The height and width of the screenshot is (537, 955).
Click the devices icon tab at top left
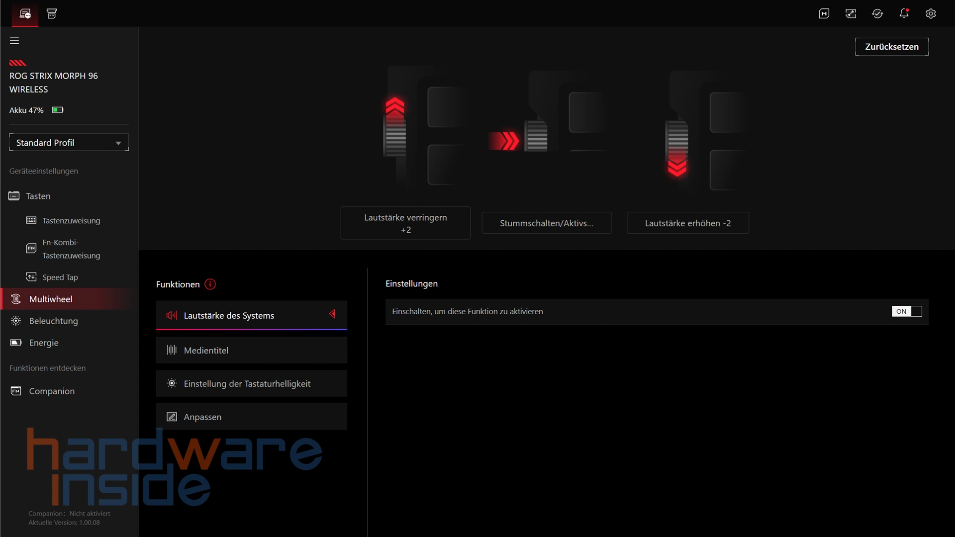25,13
